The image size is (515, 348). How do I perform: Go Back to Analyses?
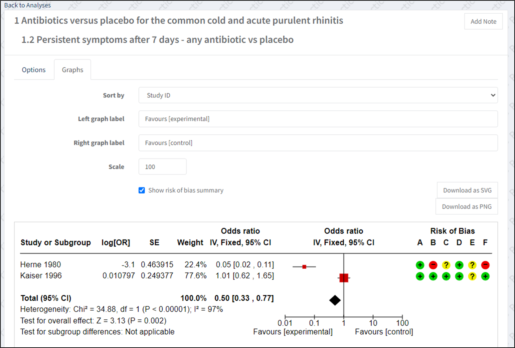[x=27, y=5]
